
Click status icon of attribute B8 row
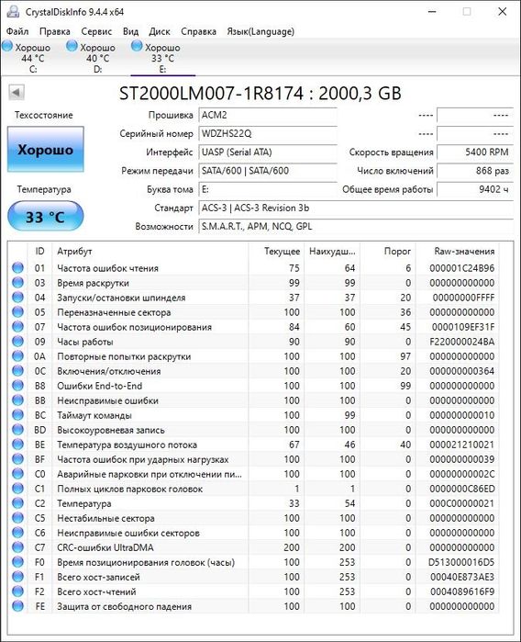coord(17,386)
